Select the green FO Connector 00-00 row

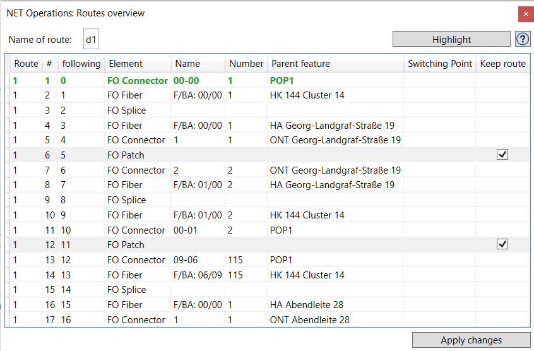270,80
